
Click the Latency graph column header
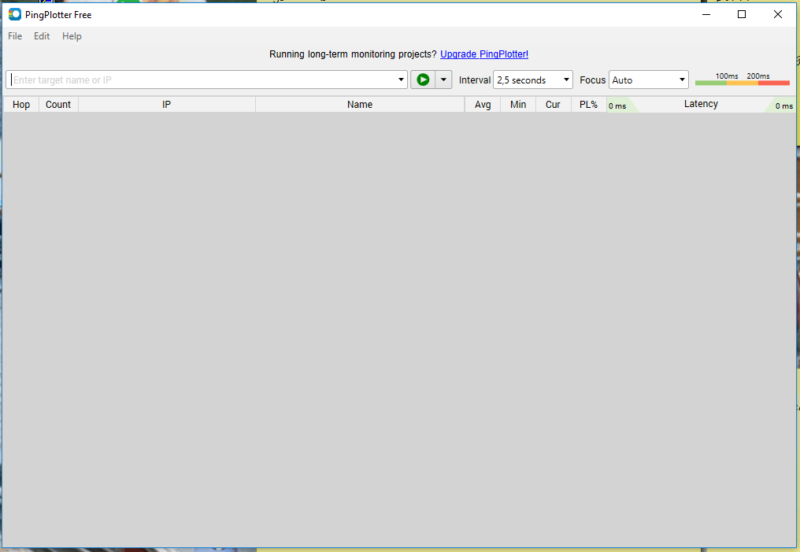pyautogui.click(x=701, y=104)
